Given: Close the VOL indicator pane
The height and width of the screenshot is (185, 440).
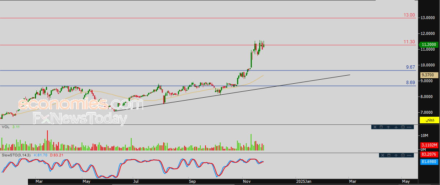Looking at the screenshot, I should point(375,127).
